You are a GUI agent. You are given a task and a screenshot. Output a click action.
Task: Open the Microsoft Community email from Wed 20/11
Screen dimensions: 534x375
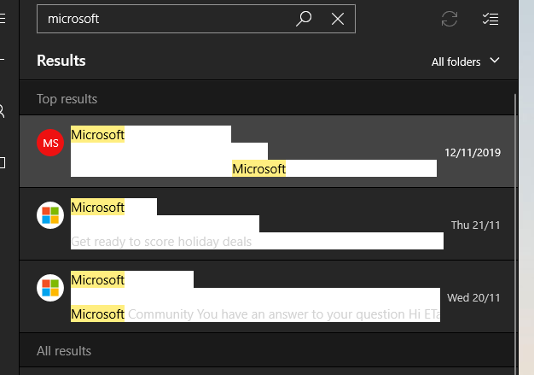coord(269,296)
